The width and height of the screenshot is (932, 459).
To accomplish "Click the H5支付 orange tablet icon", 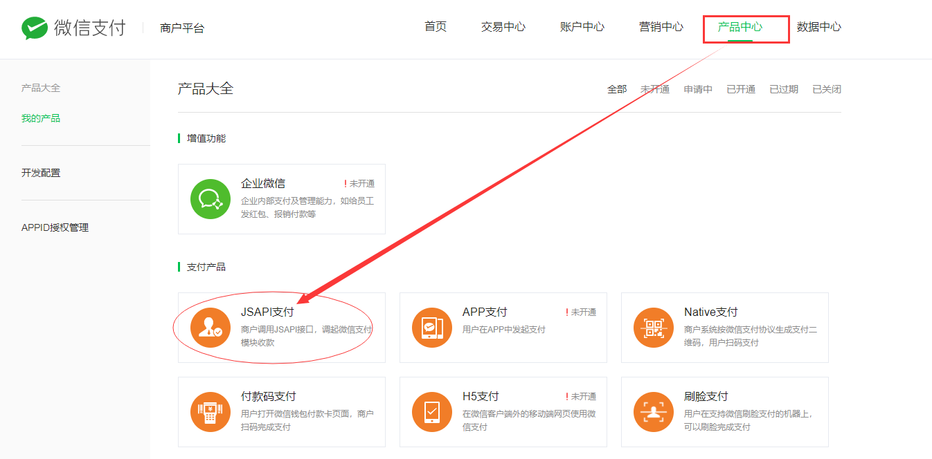I will [x=432, y=412].
